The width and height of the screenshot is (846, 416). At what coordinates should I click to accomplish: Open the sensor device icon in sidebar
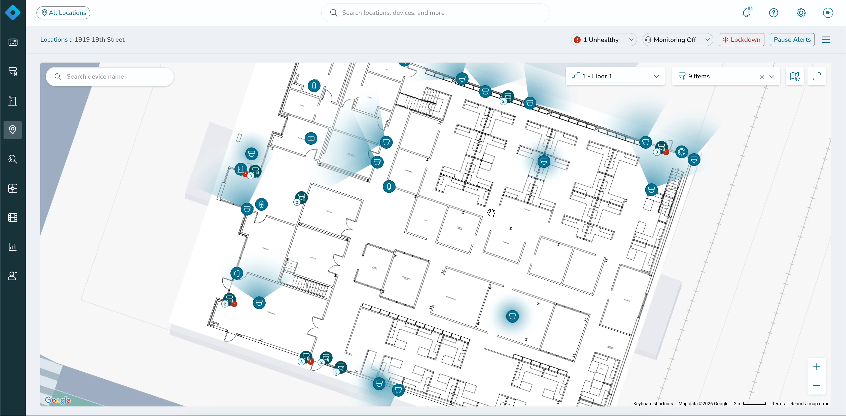[x=13, y=188]
